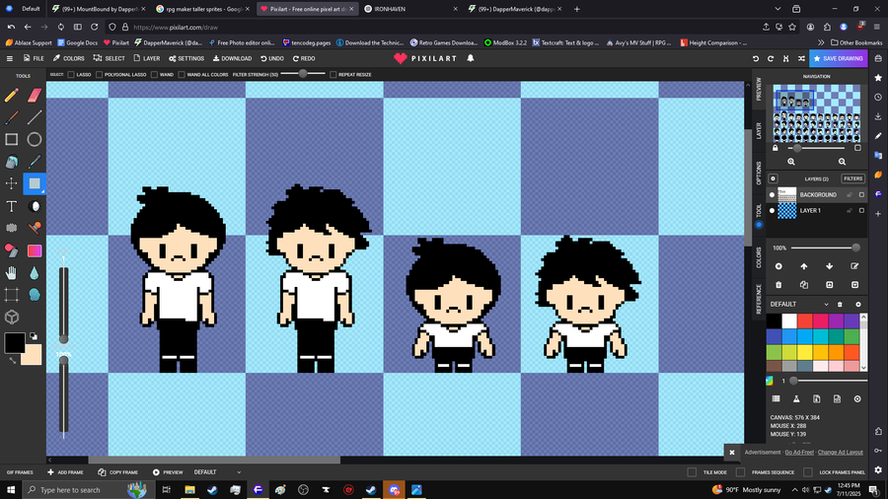Open the Colors menu
Viewport: 888px width, 499px height.
pos(69,58)
